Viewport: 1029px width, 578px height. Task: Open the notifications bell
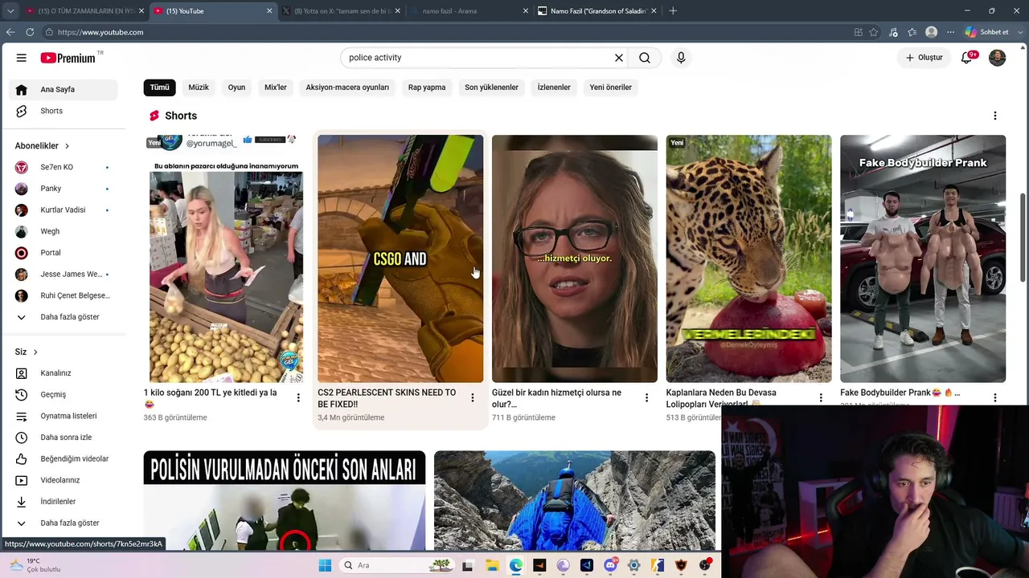click(x=967, y=58)
